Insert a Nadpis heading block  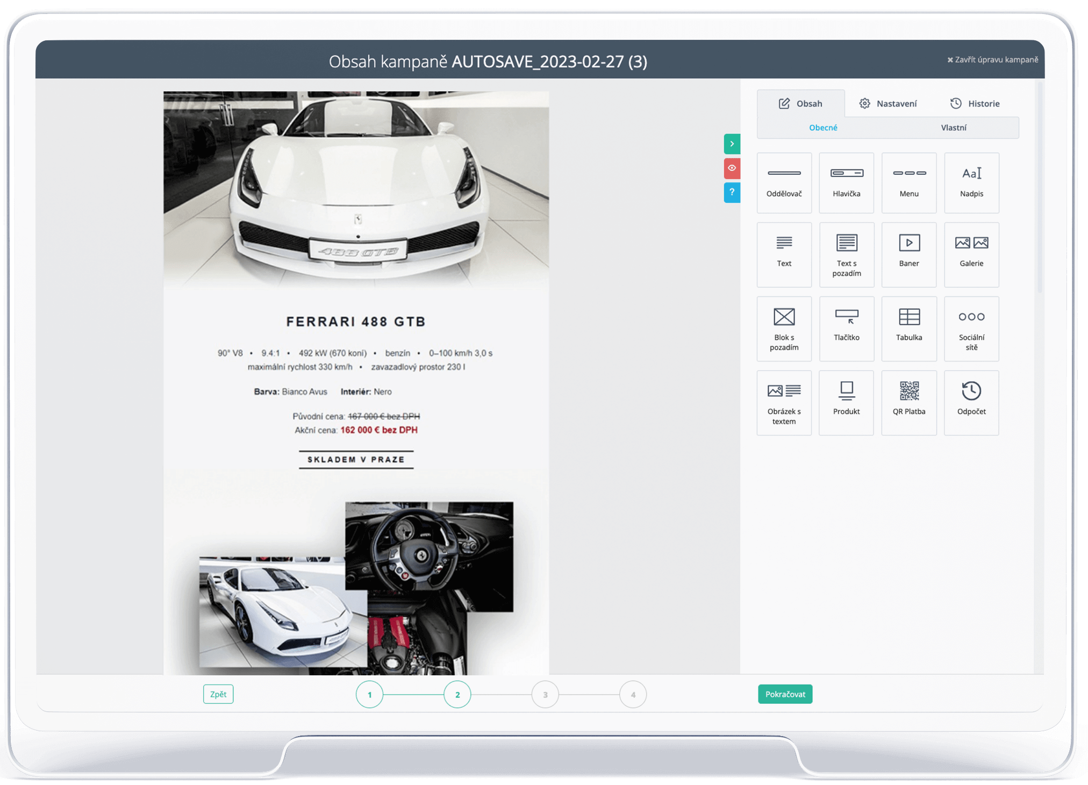[x=971, y=183]
